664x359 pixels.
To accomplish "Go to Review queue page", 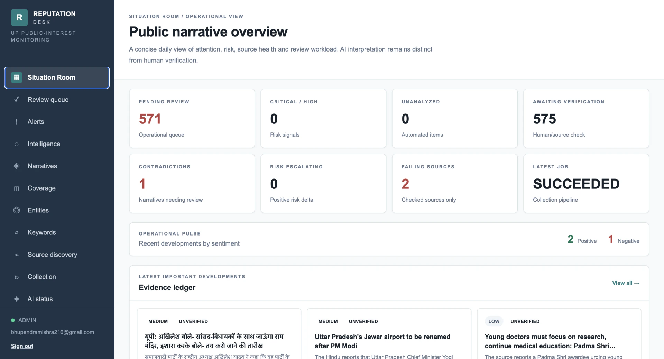I will click(x=57, y=100).
